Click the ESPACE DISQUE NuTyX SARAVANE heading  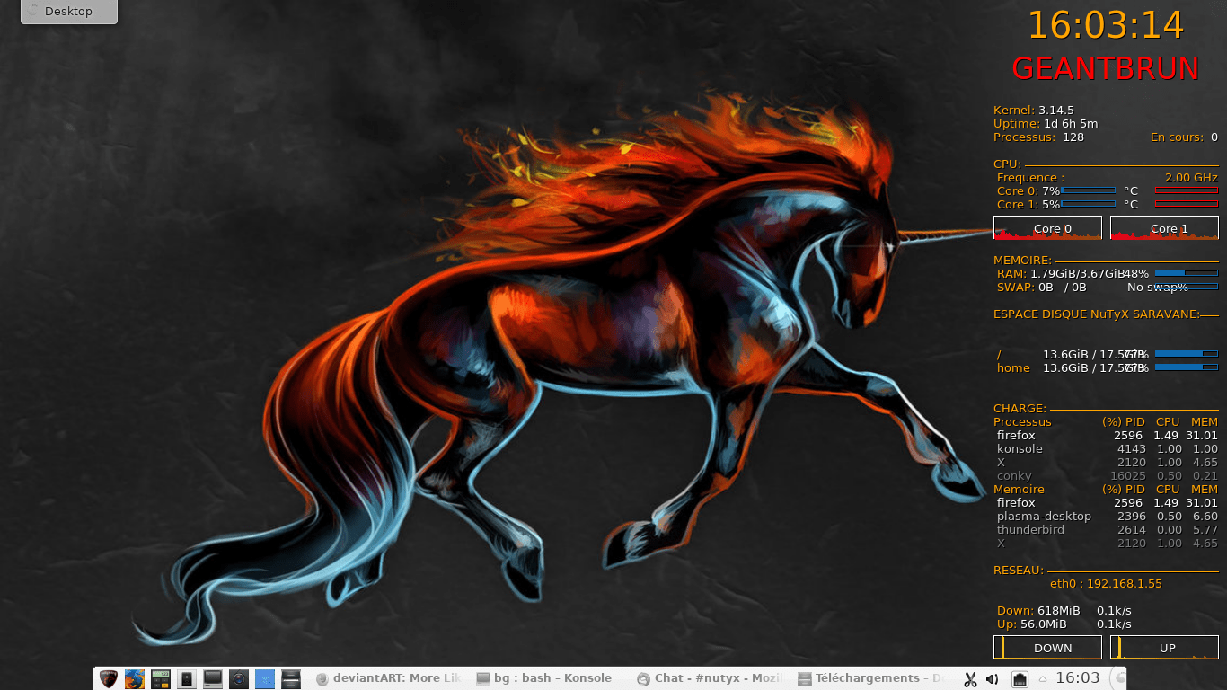click(1096, 314)
